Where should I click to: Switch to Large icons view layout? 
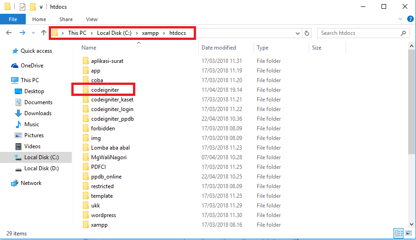tap(409, 233)
